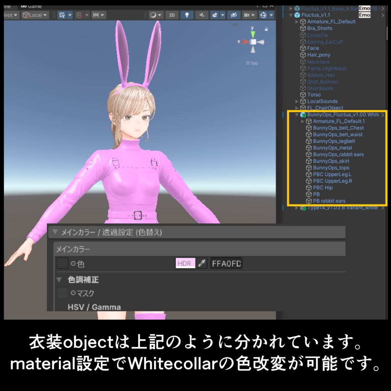Click the Fluctua_v1.1 prefab cube icon
The width and height of the screenshot is (391, 391).
[297, 15]
